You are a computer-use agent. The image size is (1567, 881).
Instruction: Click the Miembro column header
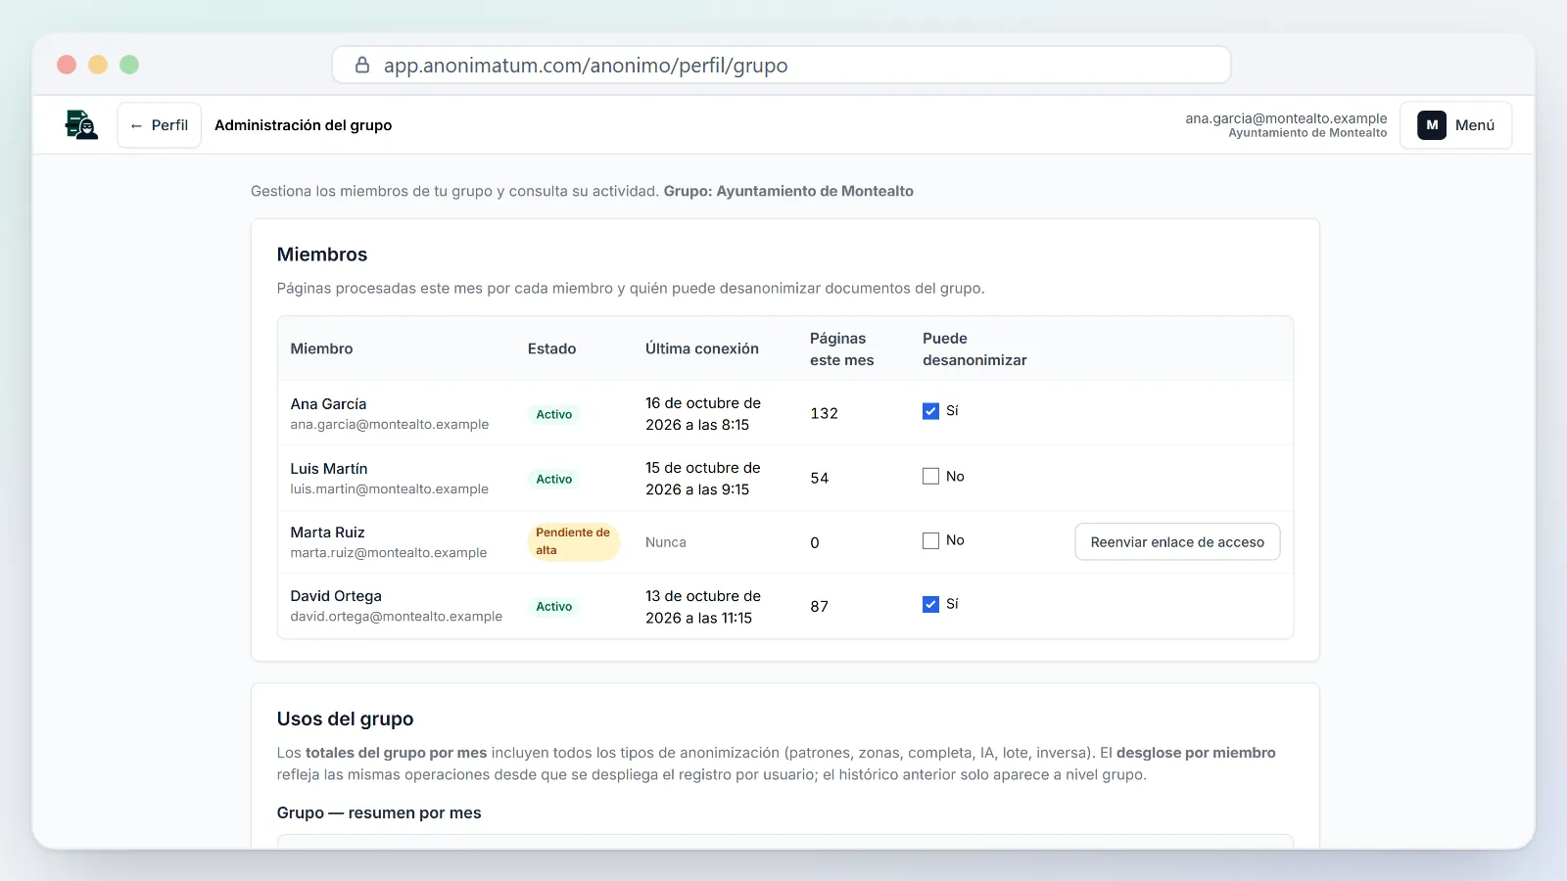(321, 348)
